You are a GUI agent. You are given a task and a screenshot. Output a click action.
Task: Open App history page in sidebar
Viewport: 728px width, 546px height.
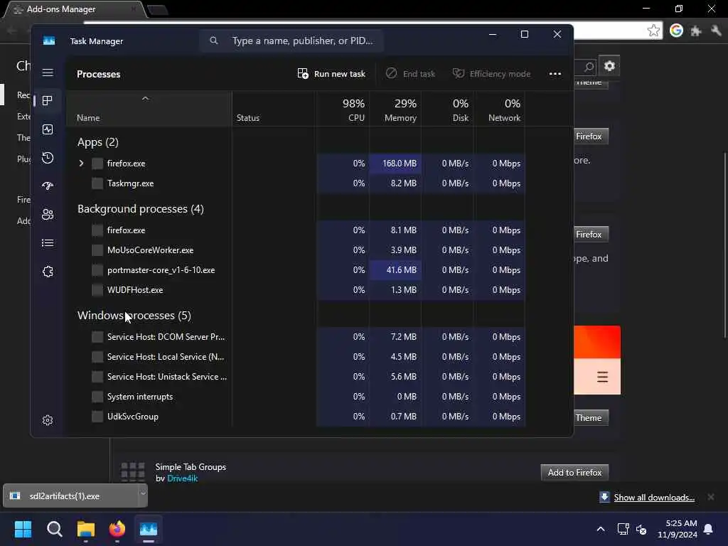pos(48,158)
